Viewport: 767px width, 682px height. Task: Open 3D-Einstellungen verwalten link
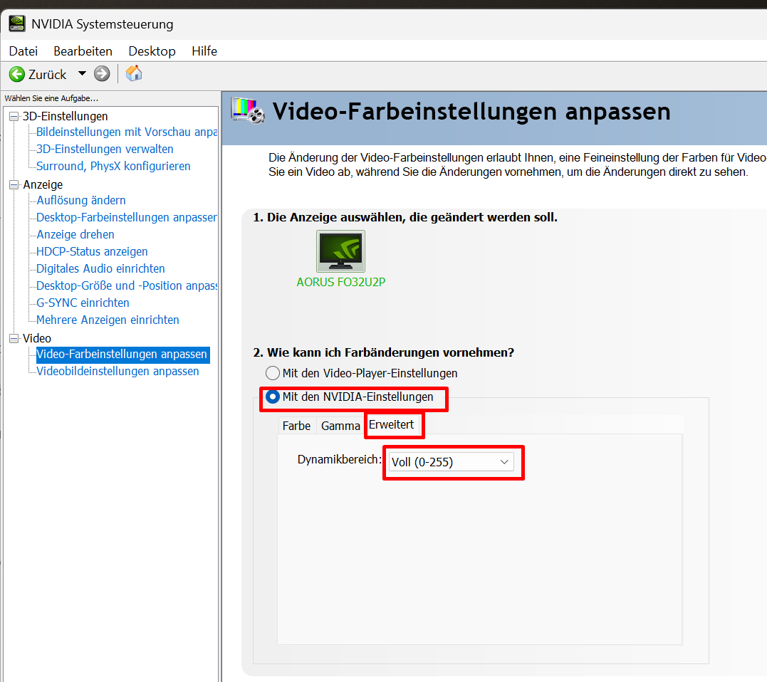(105, 149)
